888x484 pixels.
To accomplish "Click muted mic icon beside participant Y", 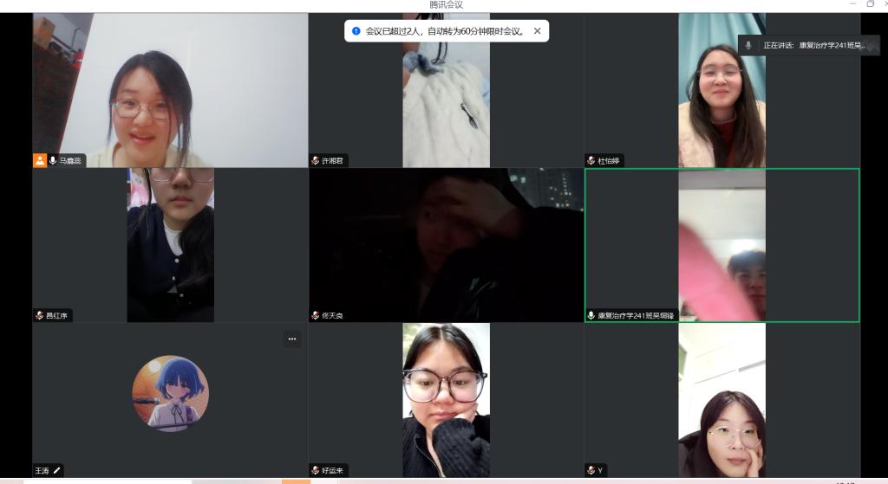I will coord(591,470).
